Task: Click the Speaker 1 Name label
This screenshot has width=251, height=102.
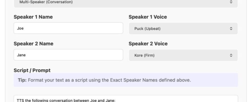Action: pos(33,17)
